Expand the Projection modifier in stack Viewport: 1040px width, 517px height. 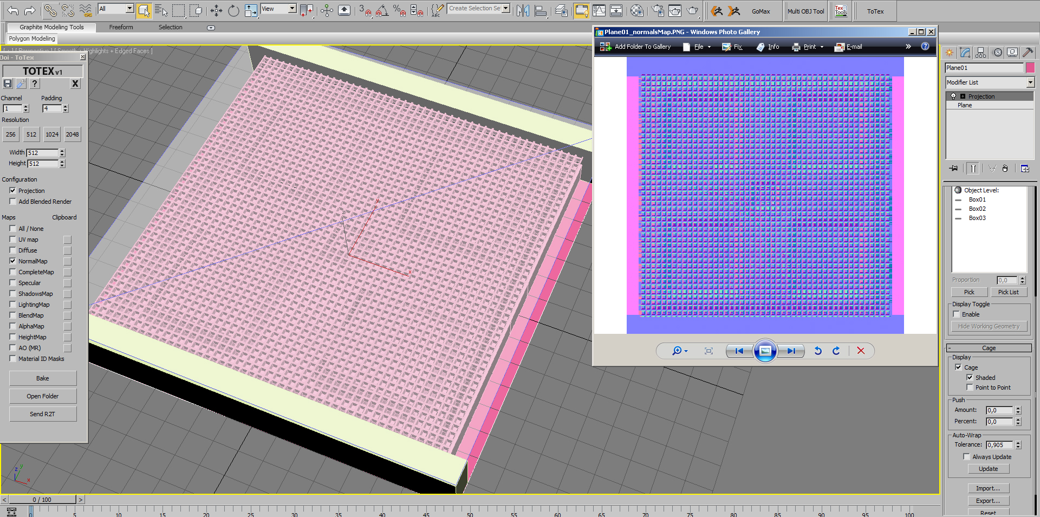pos(963,96)
